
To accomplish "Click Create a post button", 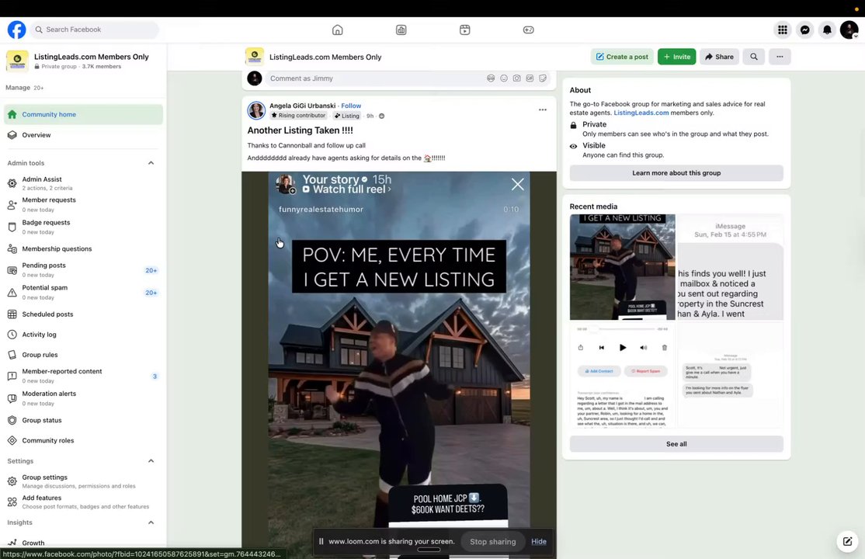I will click(x=622, y=57).
